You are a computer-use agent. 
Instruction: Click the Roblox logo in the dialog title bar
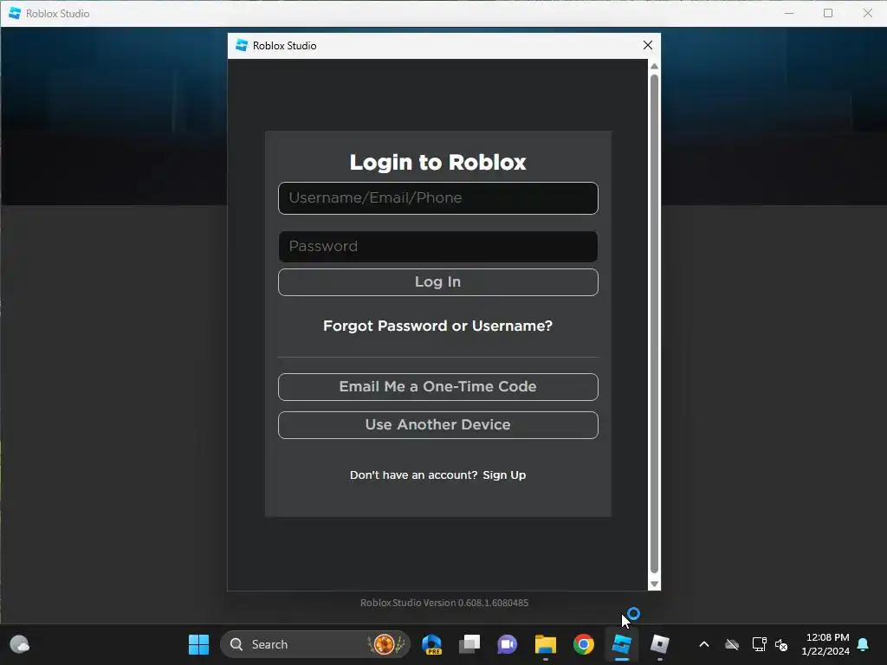(x=242, y=45)
